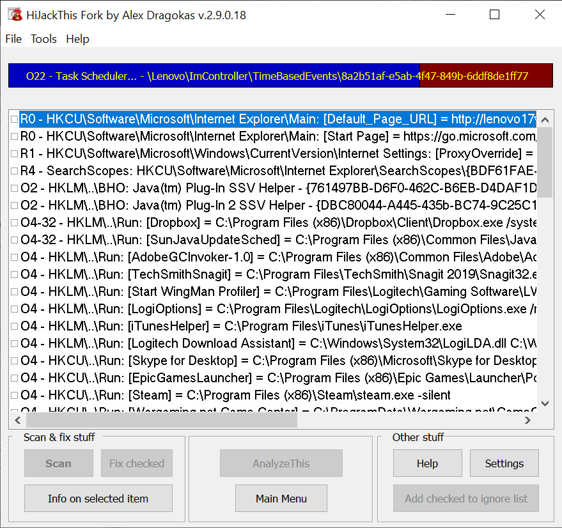The width and height of the screenshot is (562, 528).
Task: Open the Help menu in the menu bar
Action: point(77,39)
